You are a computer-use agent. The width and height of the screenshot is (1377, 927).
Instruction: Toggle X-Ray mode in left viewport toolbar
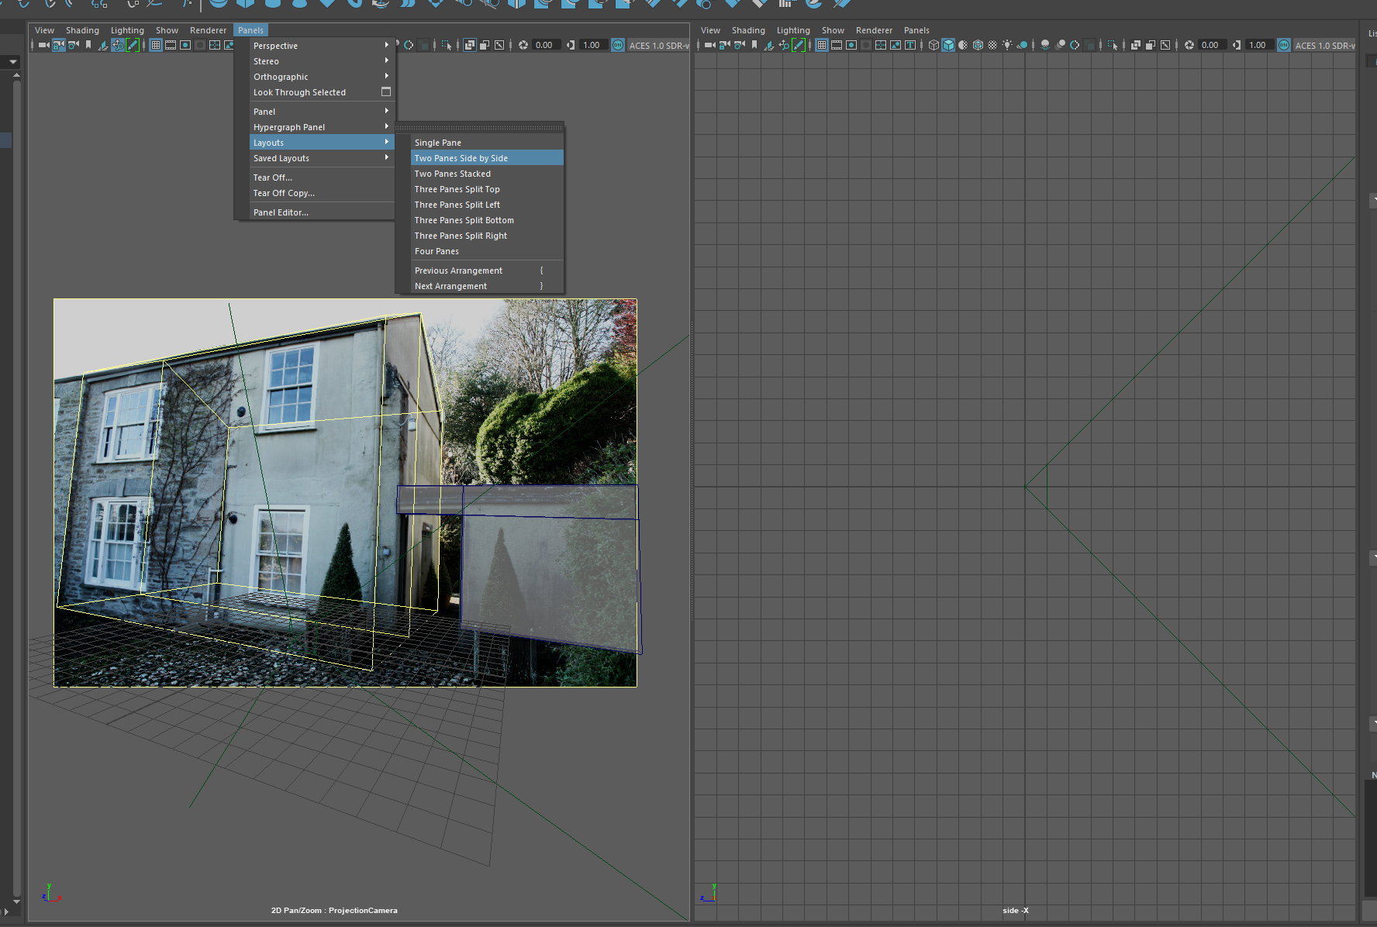(x=470, y=45)
